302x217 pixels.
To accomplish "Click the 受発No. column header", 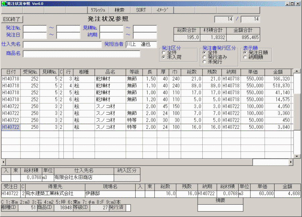I will 30,72.
